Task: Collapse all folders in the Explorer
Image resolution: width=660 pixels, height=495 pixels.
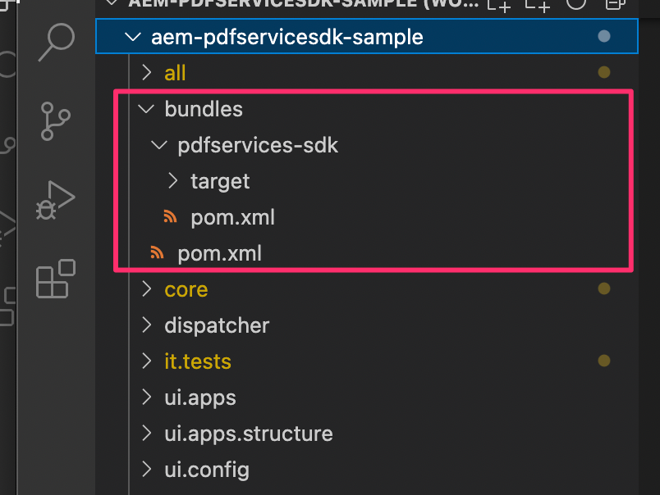Action: point(617,5)
